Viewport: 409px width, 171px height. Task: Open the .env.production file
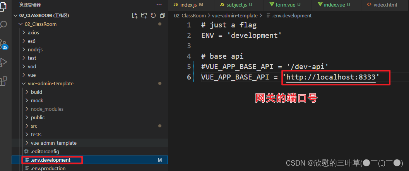pyautogui.click(x=90, y=168)
